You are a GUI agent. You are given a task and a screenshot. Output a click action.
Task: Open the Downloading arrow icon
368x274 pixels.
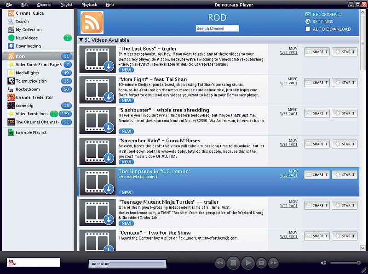[x=11, y=46]
